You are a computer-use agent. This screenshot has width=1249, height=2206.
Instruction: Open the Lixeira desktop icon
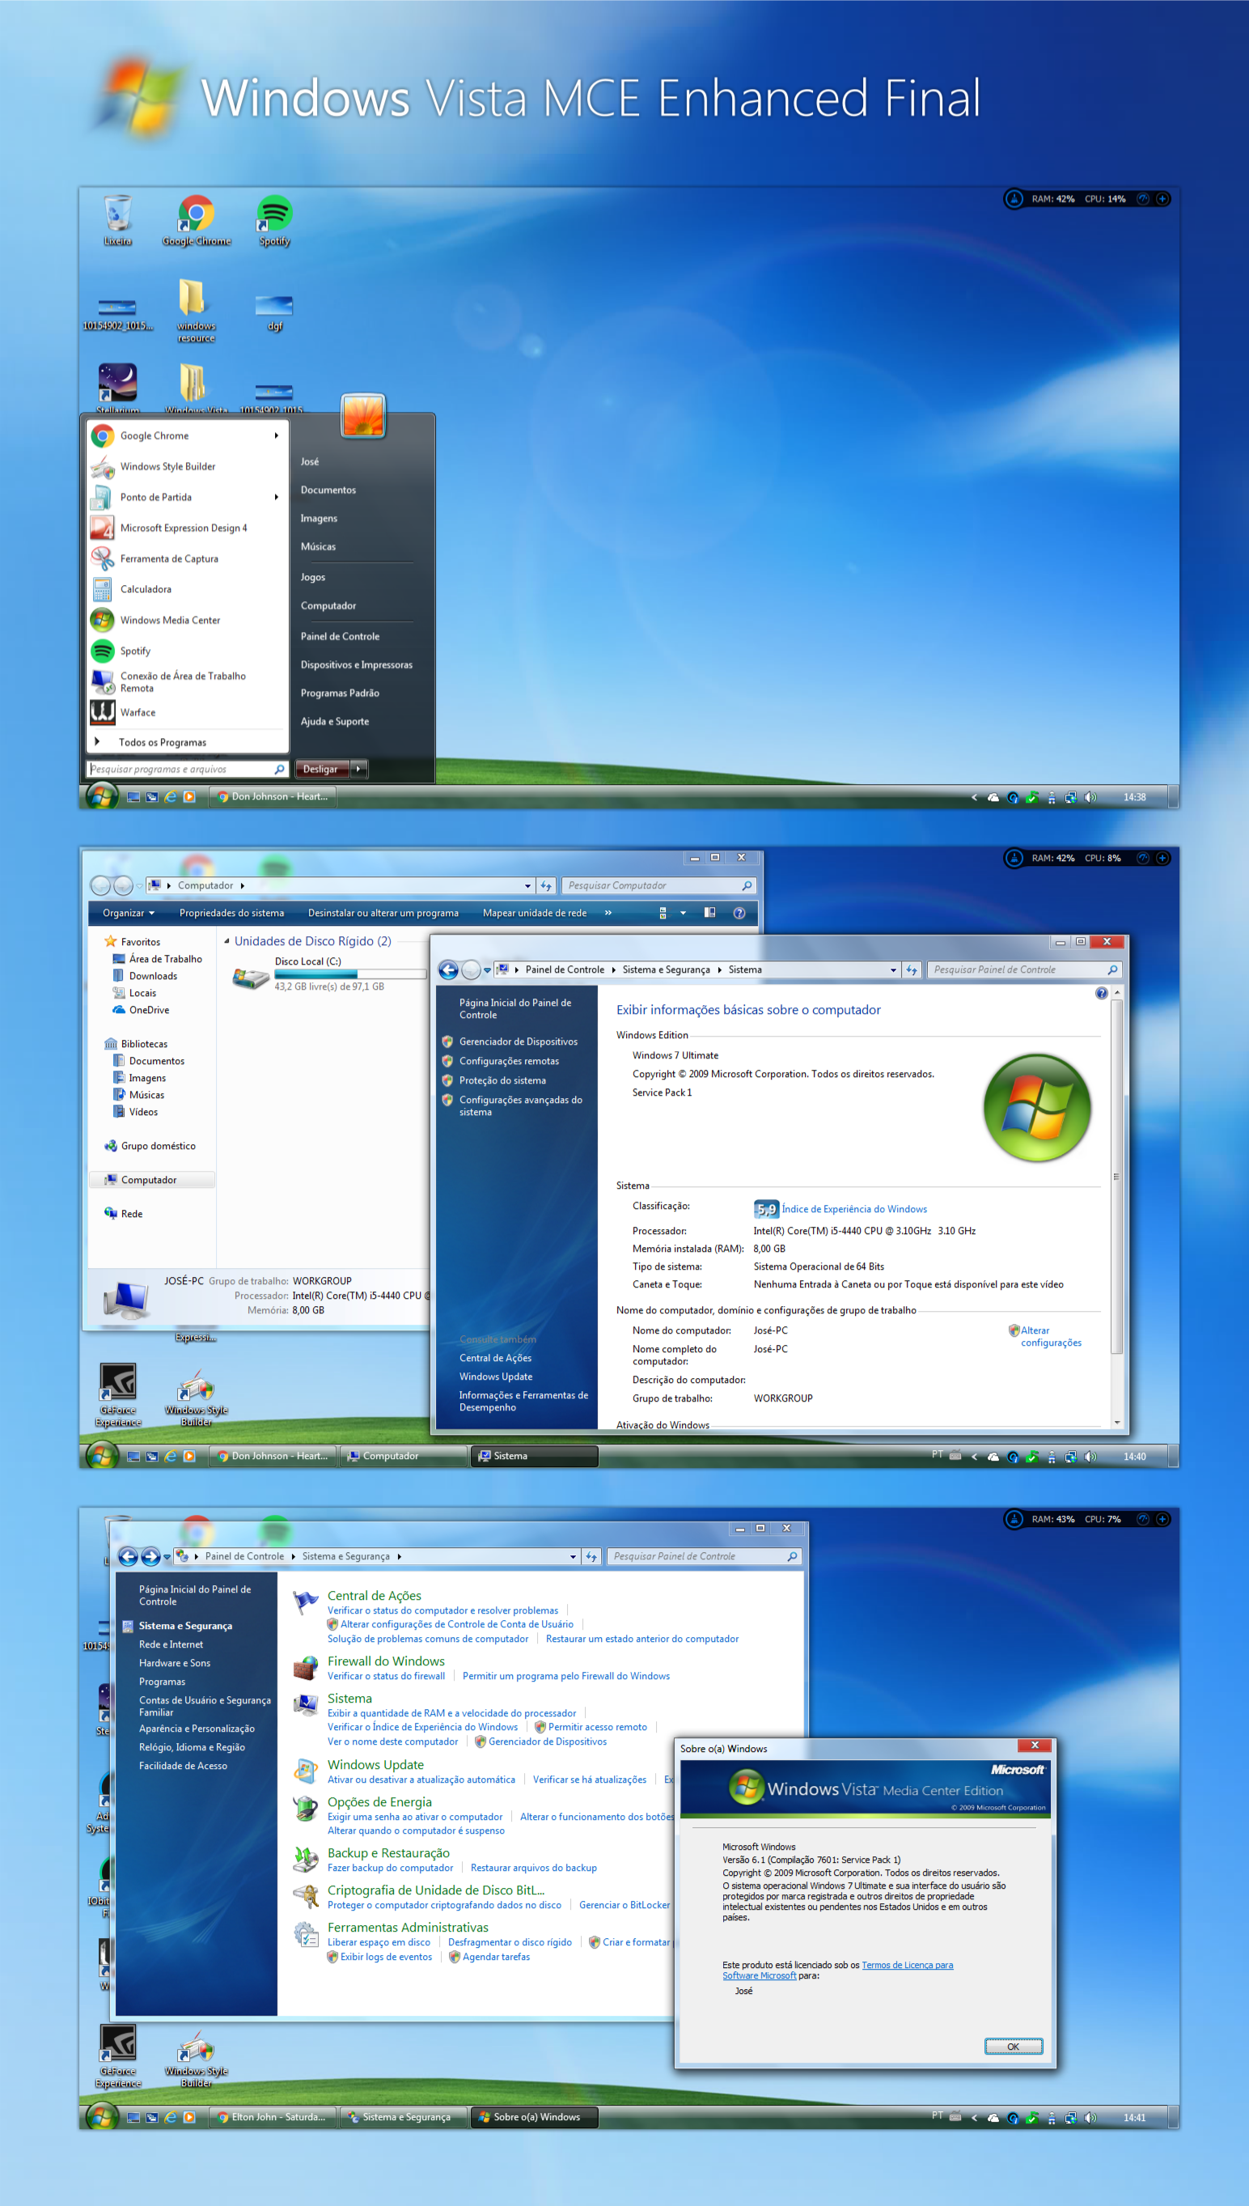point(117,219)
